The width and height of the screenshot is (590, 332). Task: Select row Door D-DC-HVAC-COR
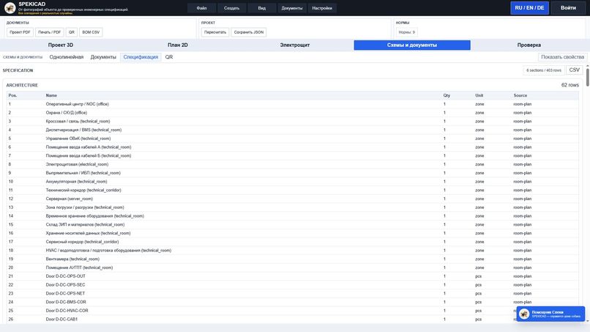292,311
